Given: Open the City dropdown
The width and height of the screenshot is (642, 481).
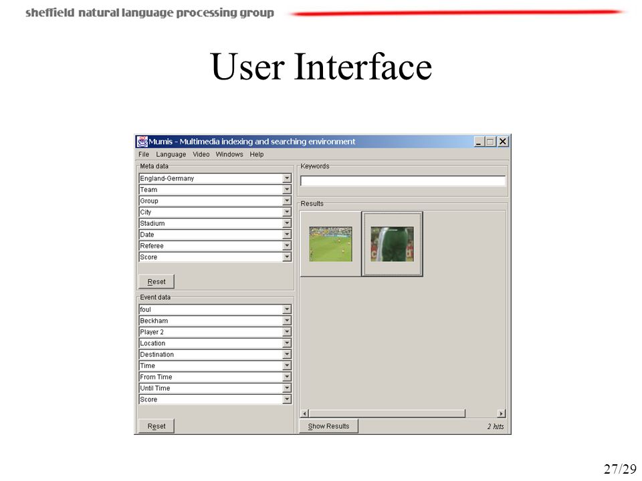Looking at the screenshot, I should pos(287,212).
